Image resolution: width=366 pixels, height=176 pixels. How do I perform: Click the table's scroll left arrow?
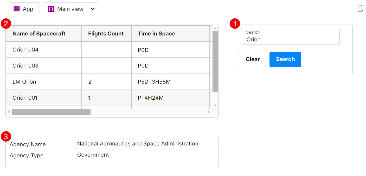(9, 112)
